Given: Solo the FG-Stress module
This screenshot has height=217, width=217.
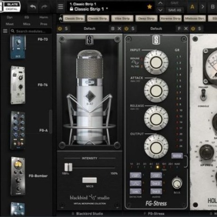Looking at the screenshot, I should pos(133,28).
